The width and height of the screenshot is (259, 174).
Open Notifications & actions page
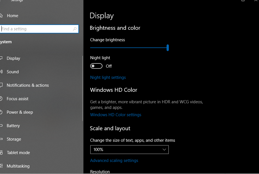point(28,85)
